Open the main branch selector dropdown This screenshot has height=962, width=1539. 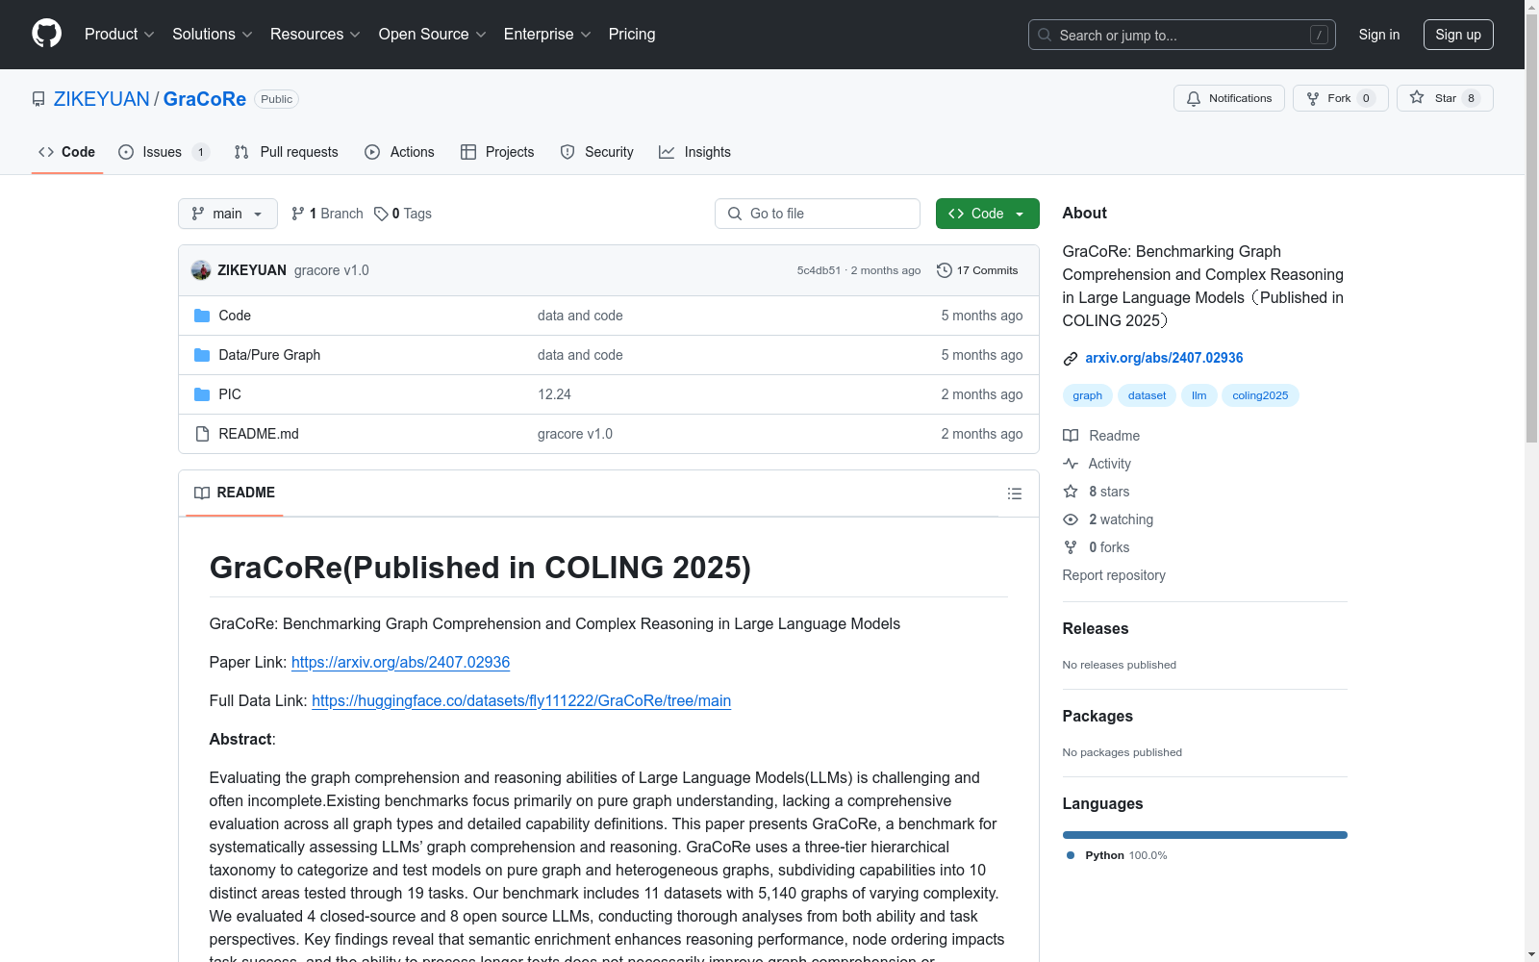tap(228, 214)
